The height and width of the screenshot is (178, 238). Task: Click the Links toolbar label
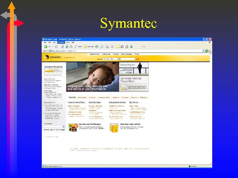point(144,46)
